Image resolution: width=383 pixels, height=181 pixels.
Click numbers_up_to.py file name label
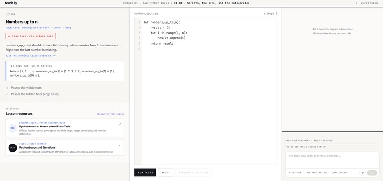point(146,14)
